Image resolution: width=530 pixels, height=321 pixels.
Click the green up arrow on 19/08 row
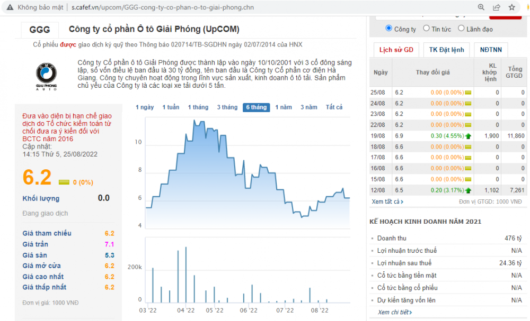coord(468,136)
